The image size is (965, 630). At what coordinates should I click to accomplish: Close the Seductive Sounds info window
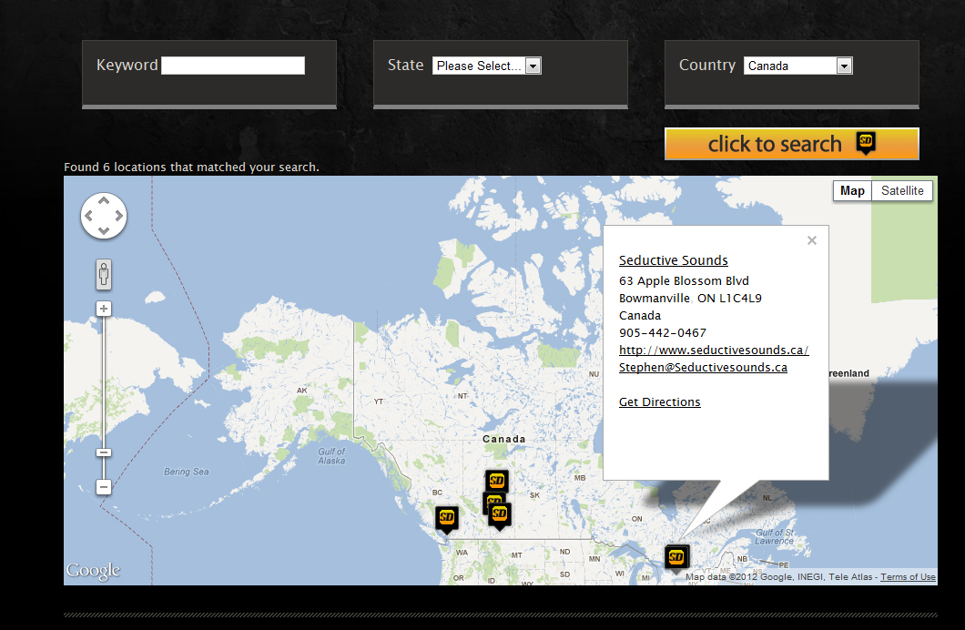pos(812,240)
